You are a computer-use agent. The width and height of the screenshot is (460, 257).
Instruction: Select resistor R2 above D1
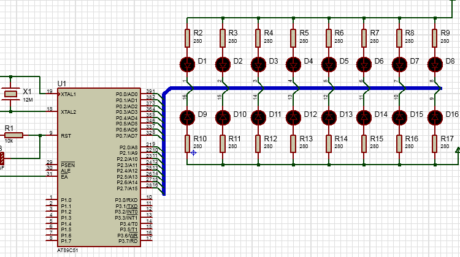pyautogui.click(x=187, y=38)
